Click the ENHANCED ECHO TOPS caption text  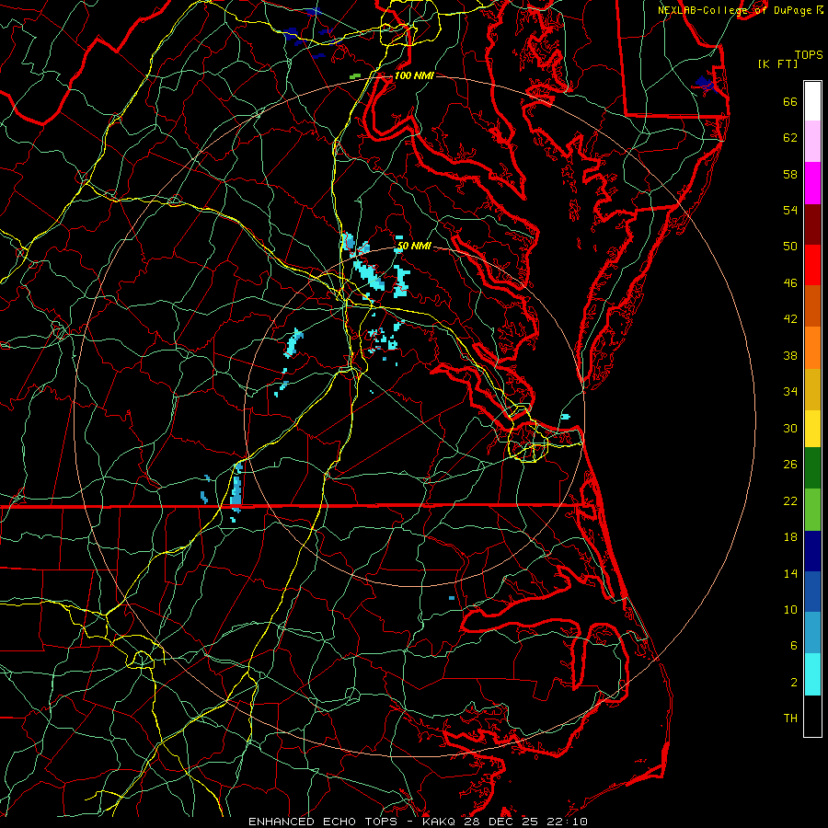pos(323,822)
